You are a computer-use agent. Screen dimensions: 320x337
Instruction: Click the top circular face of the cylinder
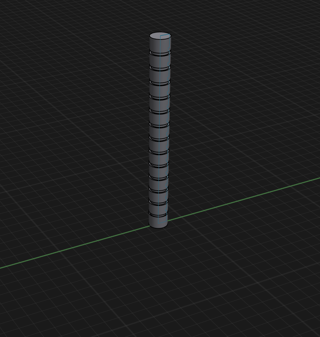(160, 36)
